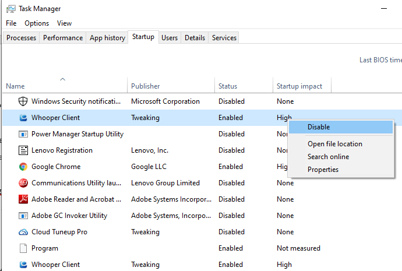Click the Google LLC publisher cell
This screenshot has width=402, height=271.
149,167
